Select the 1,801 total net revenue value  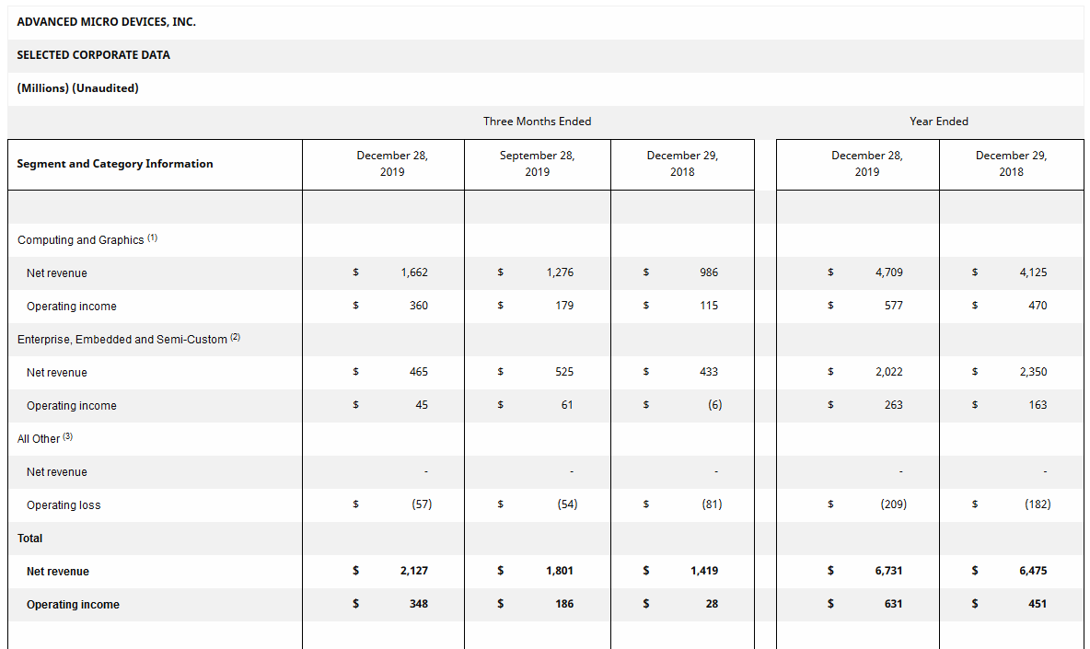coord(560,571)
